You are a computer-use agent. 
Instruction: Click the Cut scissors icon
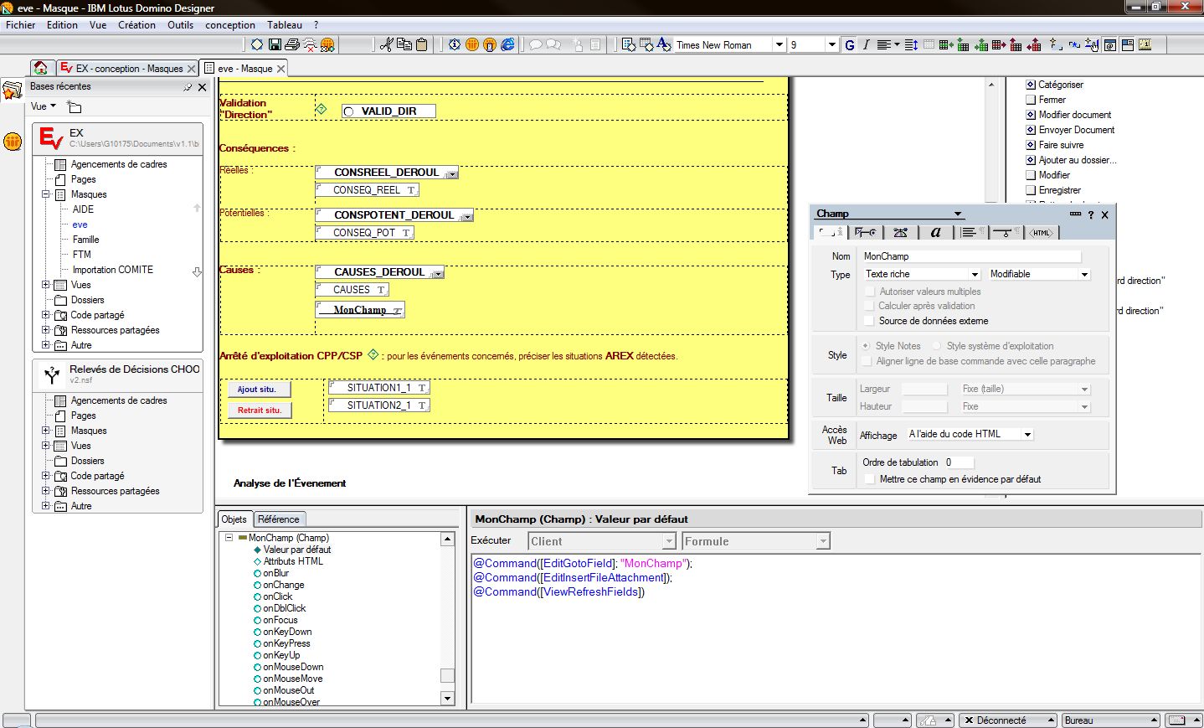point(386,44)
